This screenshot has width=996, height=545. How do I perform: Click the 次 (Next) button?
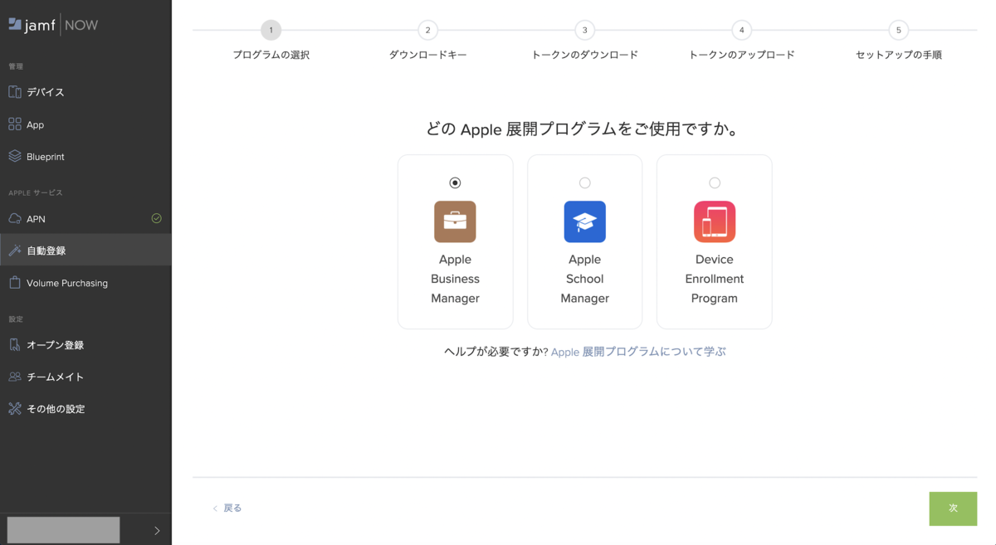pos(952,509)
